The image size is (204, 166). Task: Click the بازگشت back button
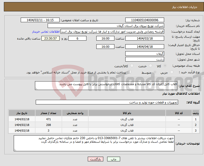pos(96,159)
